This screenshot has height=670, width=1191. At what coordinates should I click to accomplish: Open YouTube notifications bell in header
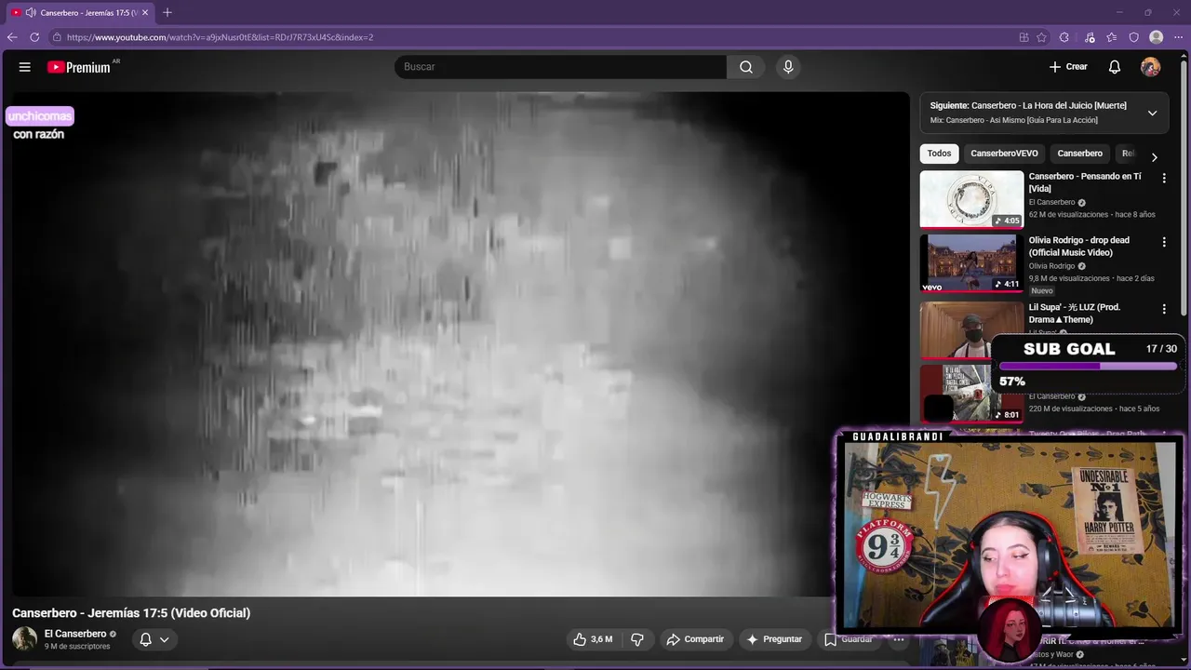(x=1115, y=67)
